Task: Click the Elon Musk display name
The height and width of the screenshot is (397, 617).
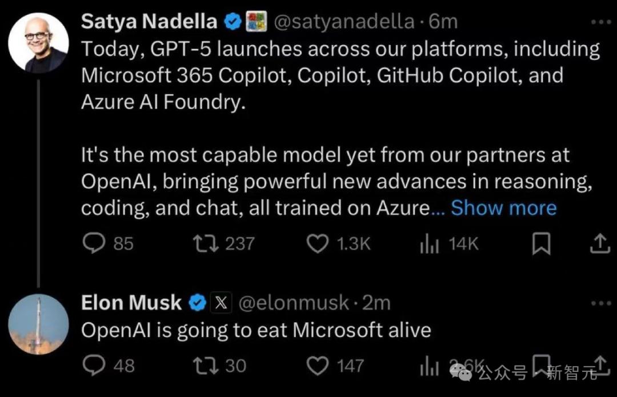Action: pyautogui.click(x=131, y=303)
